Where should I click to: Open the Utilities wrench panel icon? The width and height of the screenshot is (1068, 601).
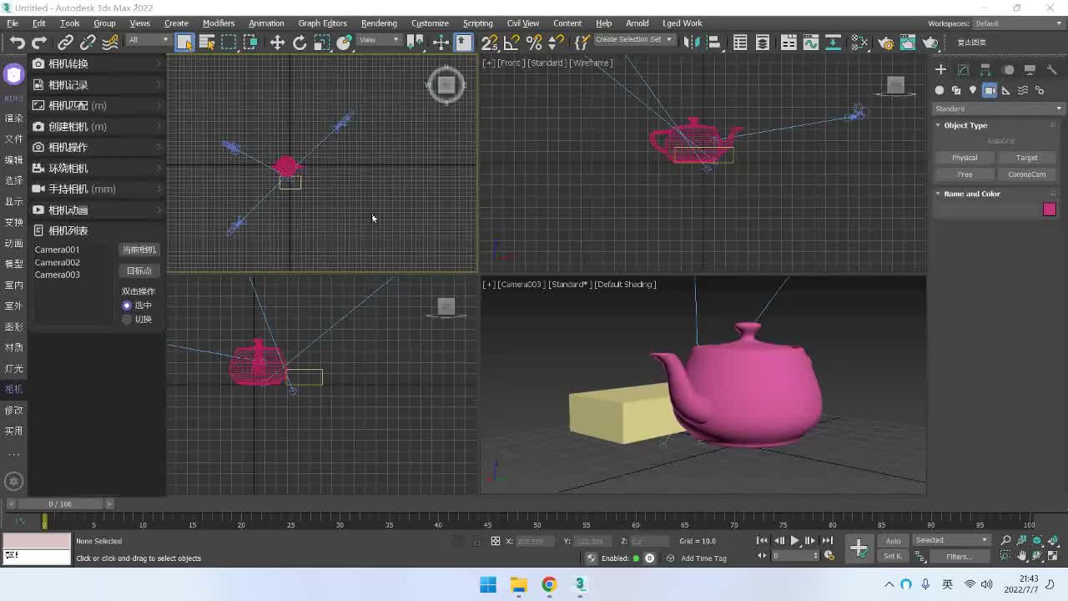pos(1052,70)
